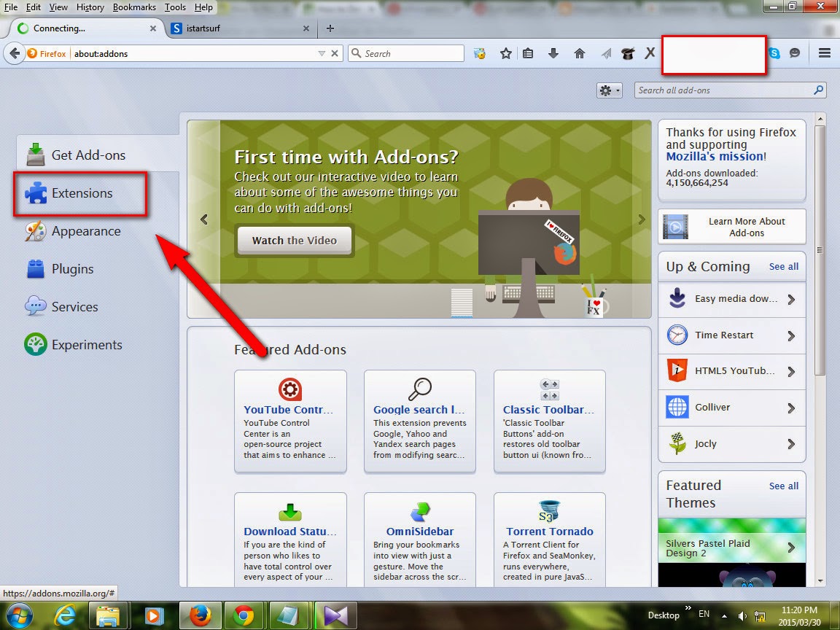Select the Connecting... tab
Viewport: 840px width, 630px height.
point(86,28)
